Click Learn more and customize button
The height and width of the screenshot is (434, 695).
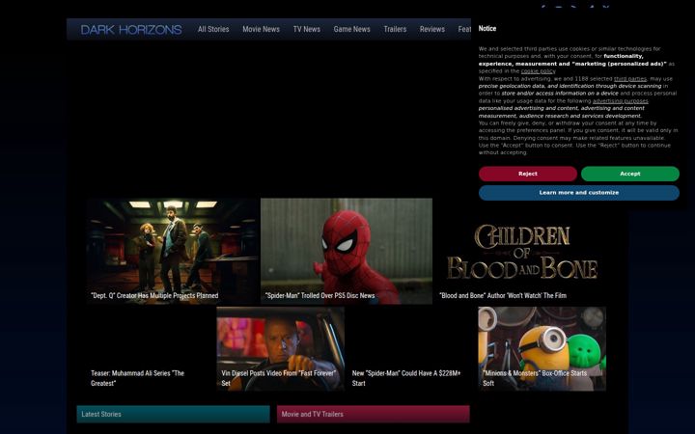click(579, 193)
